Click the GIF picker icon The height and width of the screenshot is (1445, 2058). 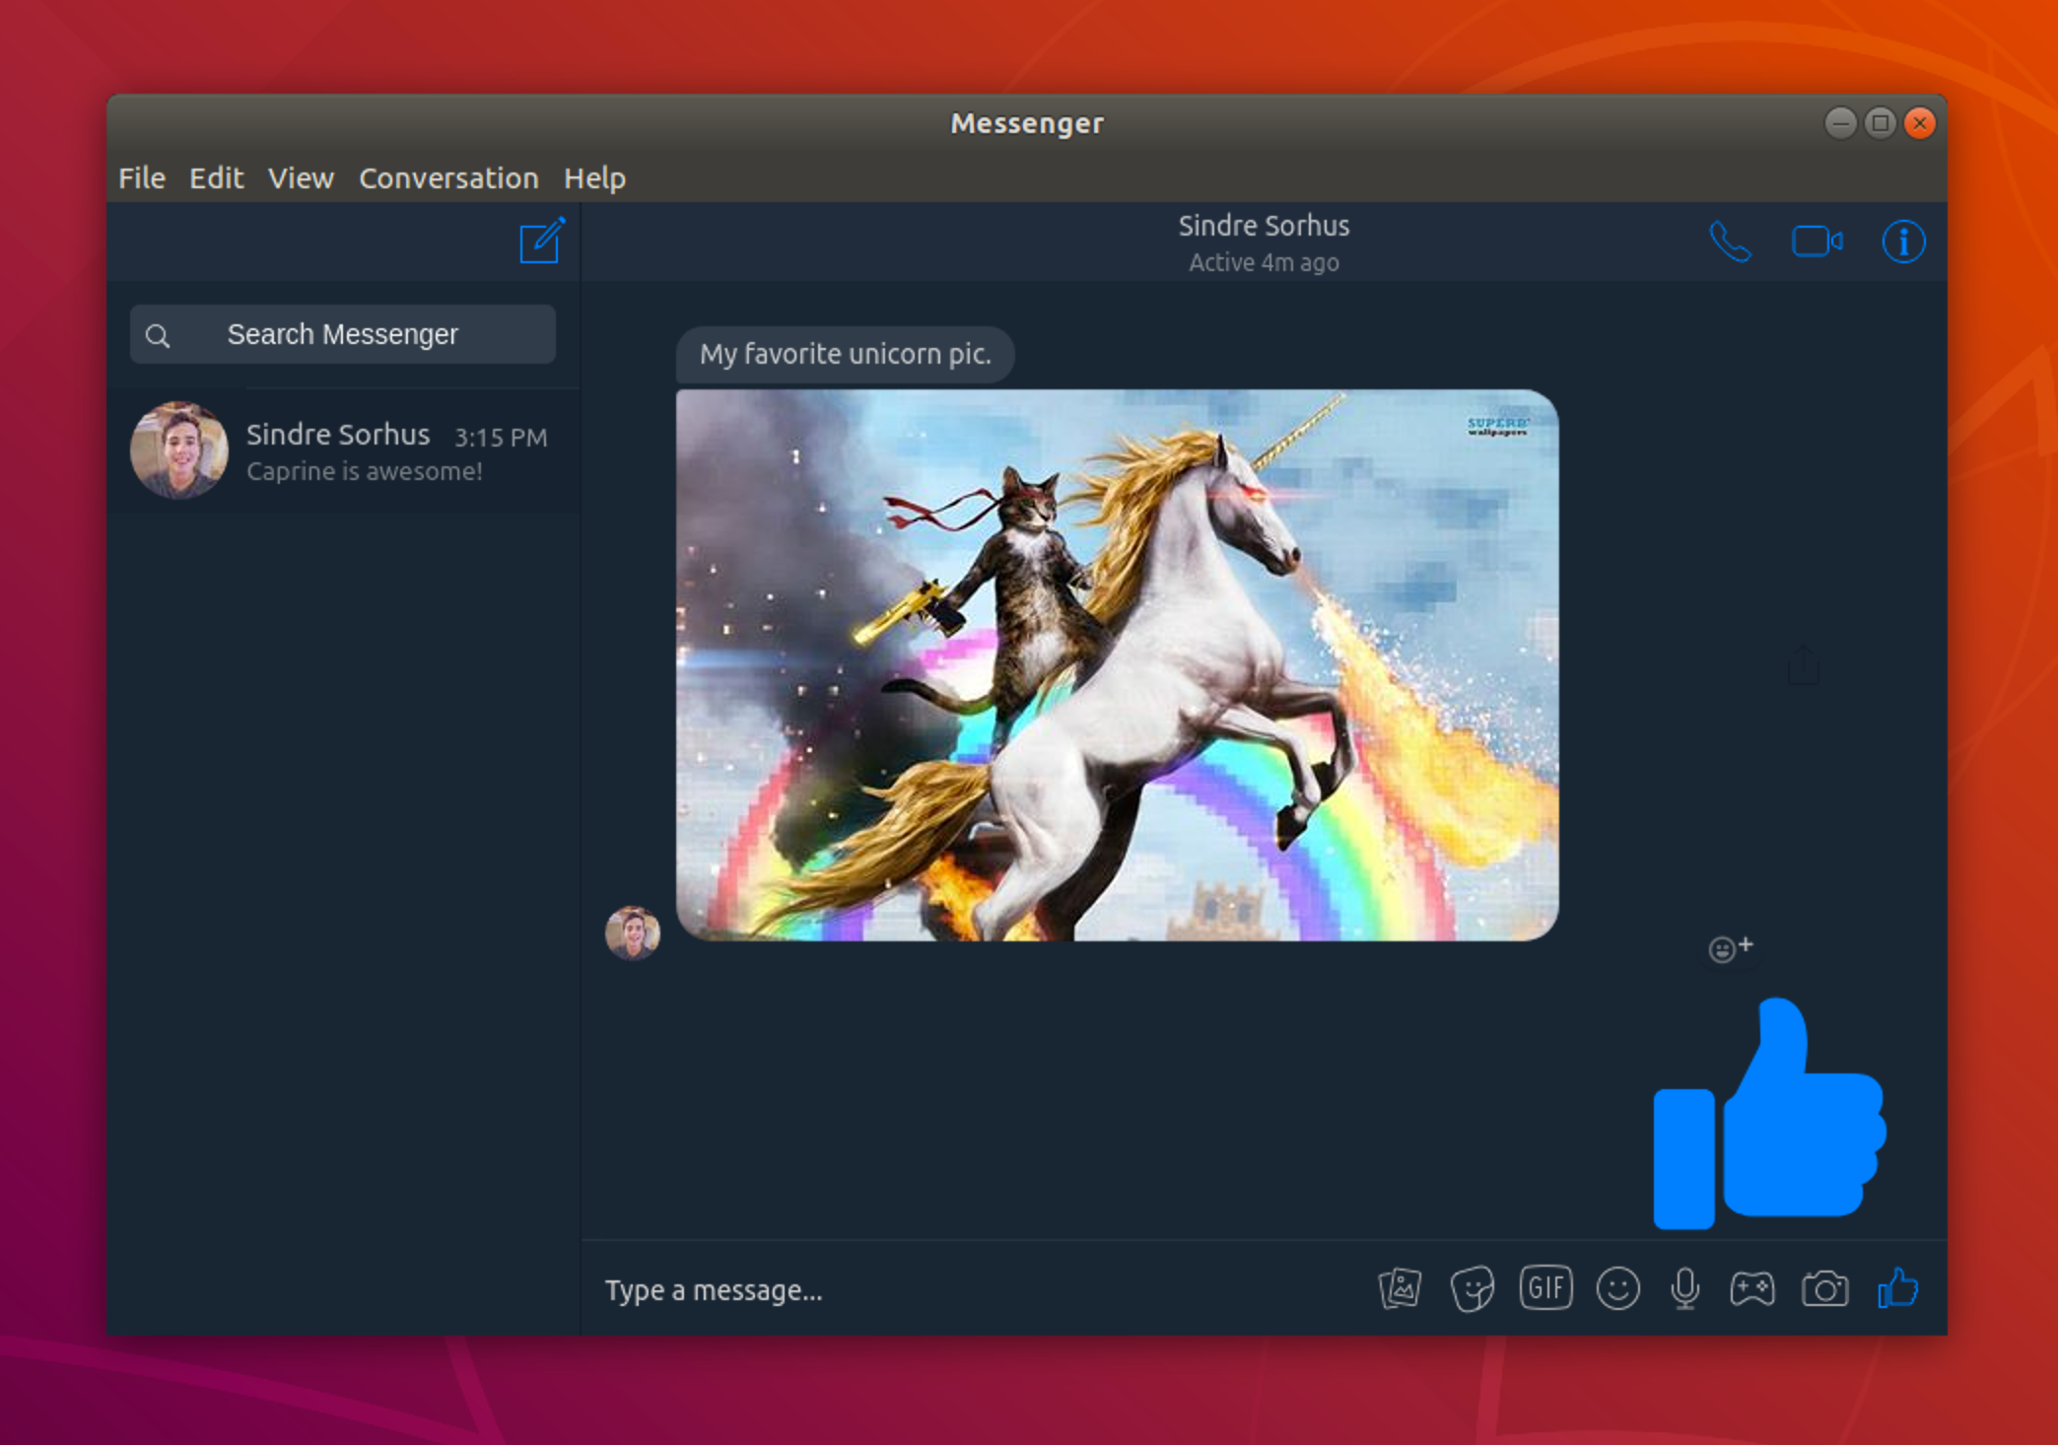point(1543,1288)
